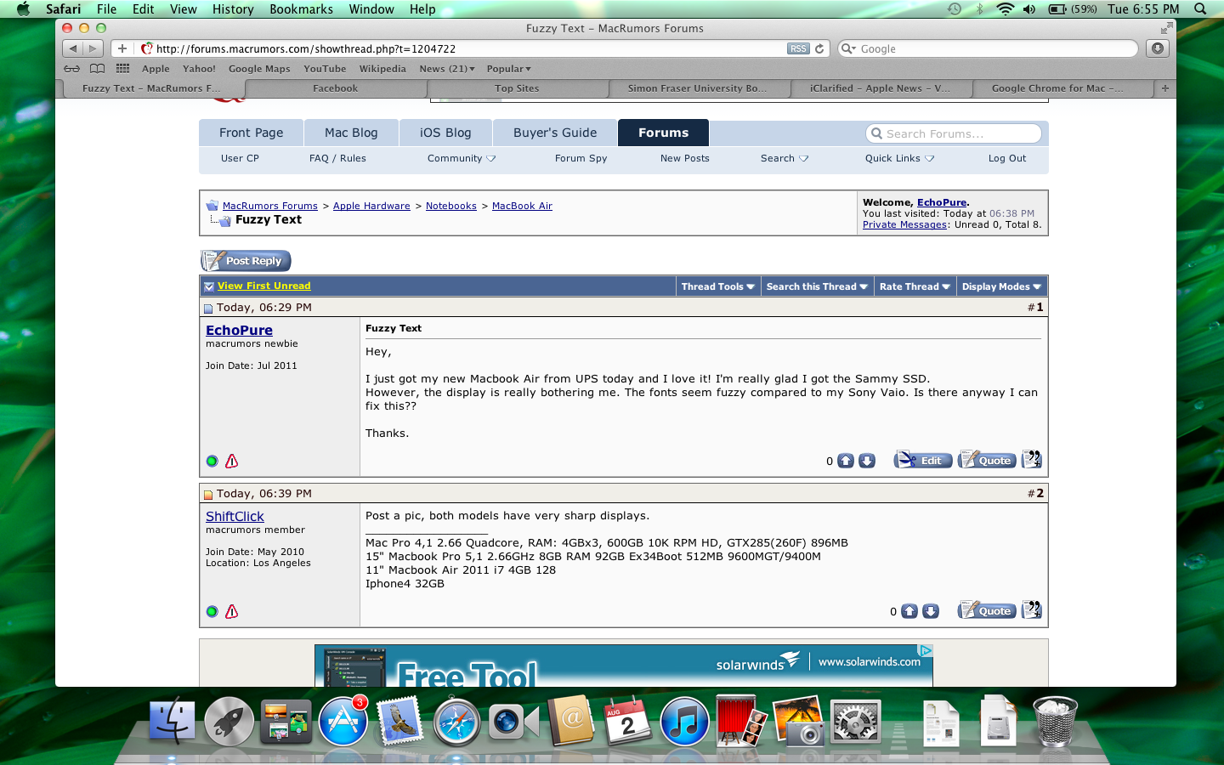
Task: Open View First Unread link
Action: (263, 286)
